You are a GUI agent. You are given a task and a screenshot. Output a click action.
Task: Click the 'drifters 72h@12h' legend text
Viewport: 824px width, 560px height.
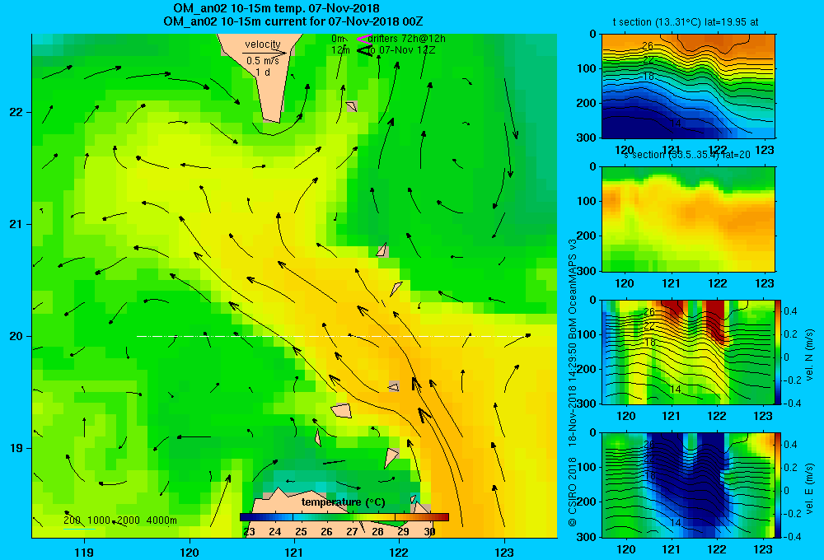(x=407, y=39)
